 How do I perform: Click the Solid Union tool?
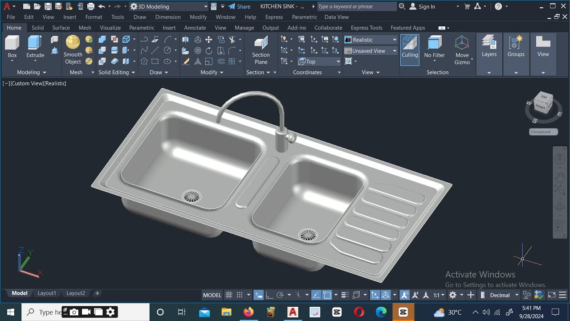[102, 40]
